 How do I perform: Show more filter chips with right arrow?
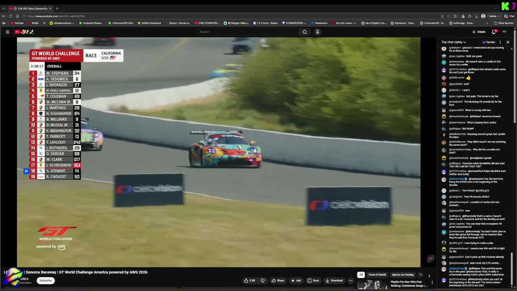(429, 276)
